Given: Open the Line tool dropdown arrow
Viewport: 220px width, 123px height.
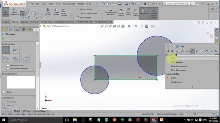Looking at the screenshot, I should coord(25,9).
